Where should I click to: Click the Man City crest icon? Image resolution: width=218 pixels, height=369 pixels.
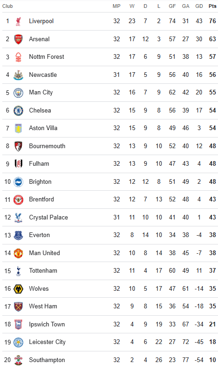click(x=18, y=93)
